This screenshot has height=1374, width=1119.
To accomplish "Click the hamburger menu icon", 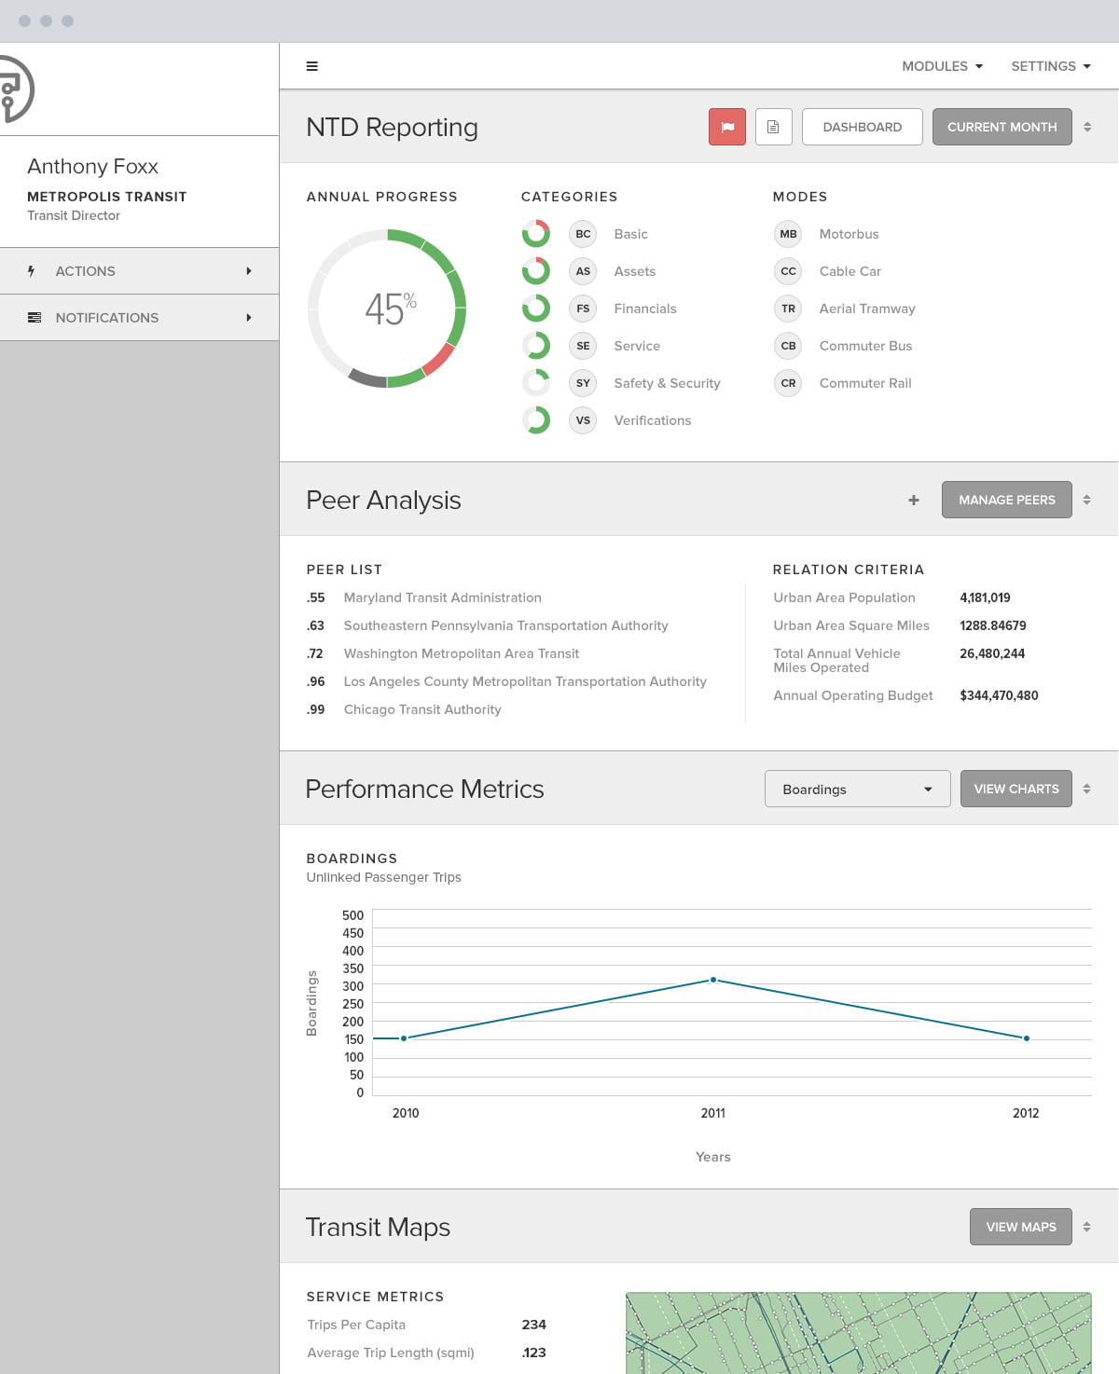I will [312, 66].
